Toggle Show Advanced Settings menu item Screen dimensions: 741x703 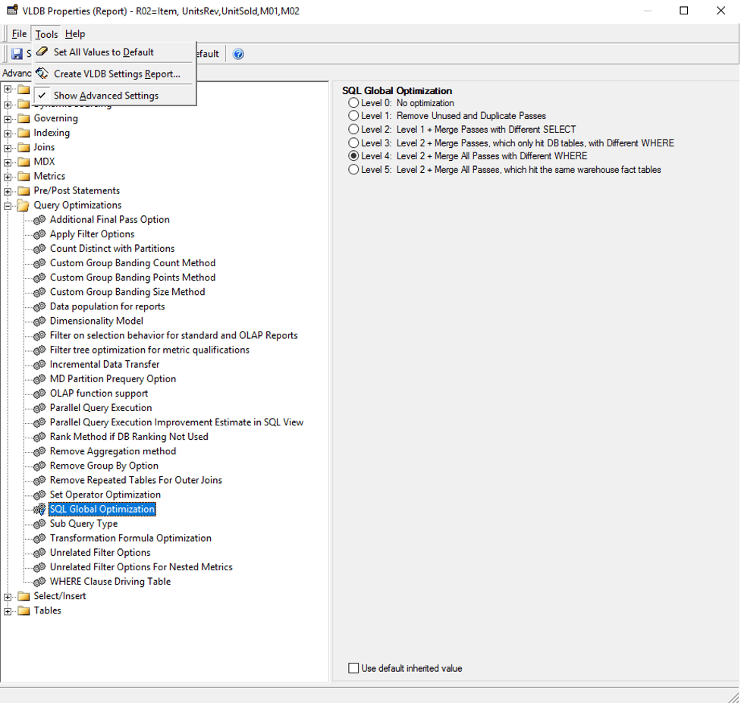click(x=105, y=96)
